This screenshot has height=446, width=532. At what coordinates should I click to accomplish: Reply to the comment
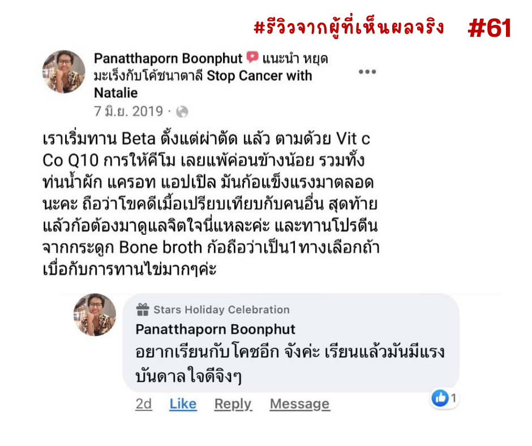233,404
